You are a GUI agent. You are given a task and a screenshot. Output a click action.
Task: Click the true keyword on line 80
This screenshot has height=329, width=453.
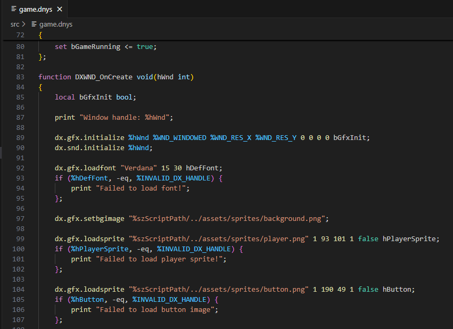pyautogui.click(x=144, y=47)
